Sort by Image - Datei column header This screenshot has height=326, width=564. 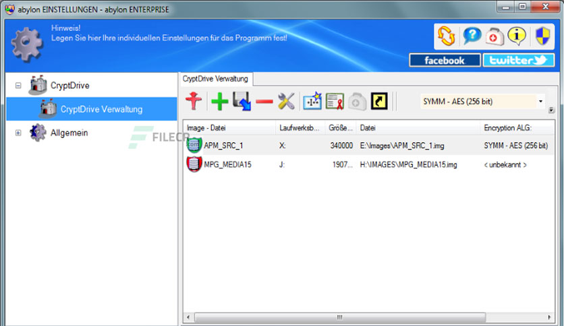229,128
